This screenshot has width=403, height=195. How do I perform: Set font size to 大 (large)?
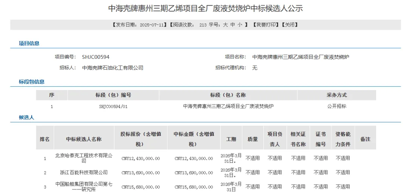[x=225, y=25]
